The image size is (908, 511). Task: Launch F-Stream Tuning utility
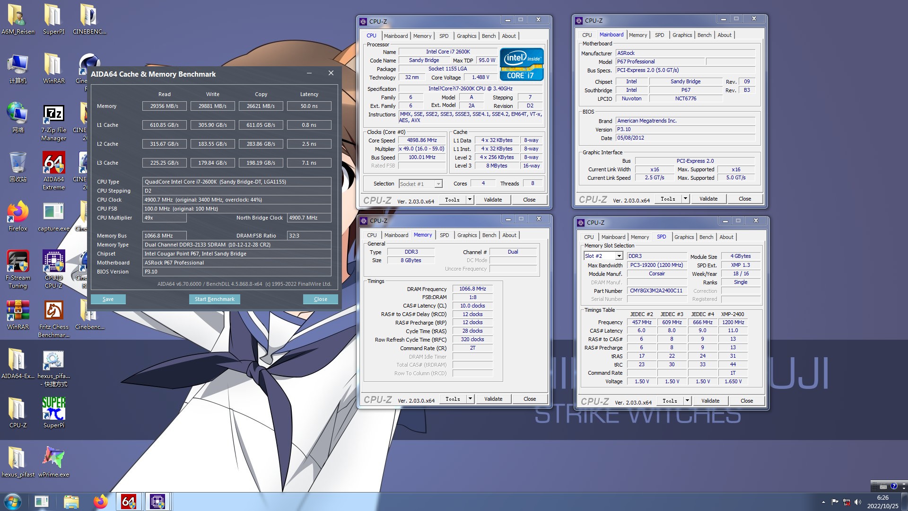(x=18, y=269)
